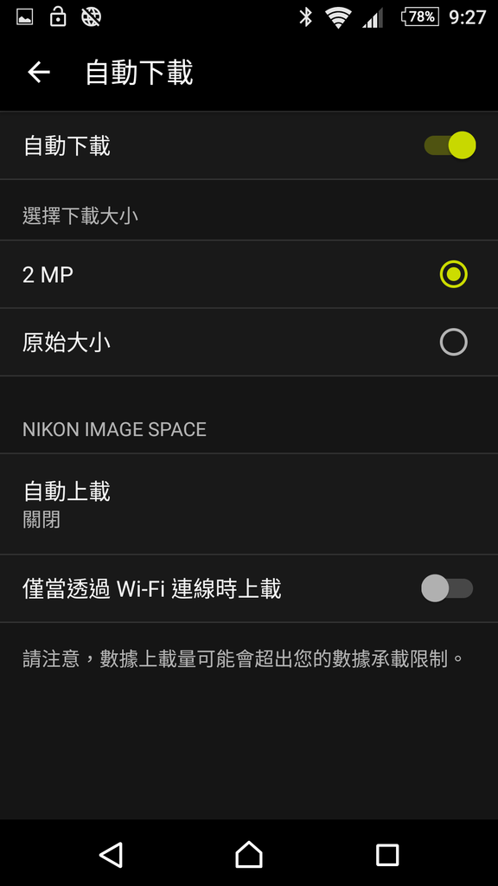Image resolution: width=498 pixels, height=886 pixels.
Task: Choose the 原始大小 radio option
Action: pos(453,343)
